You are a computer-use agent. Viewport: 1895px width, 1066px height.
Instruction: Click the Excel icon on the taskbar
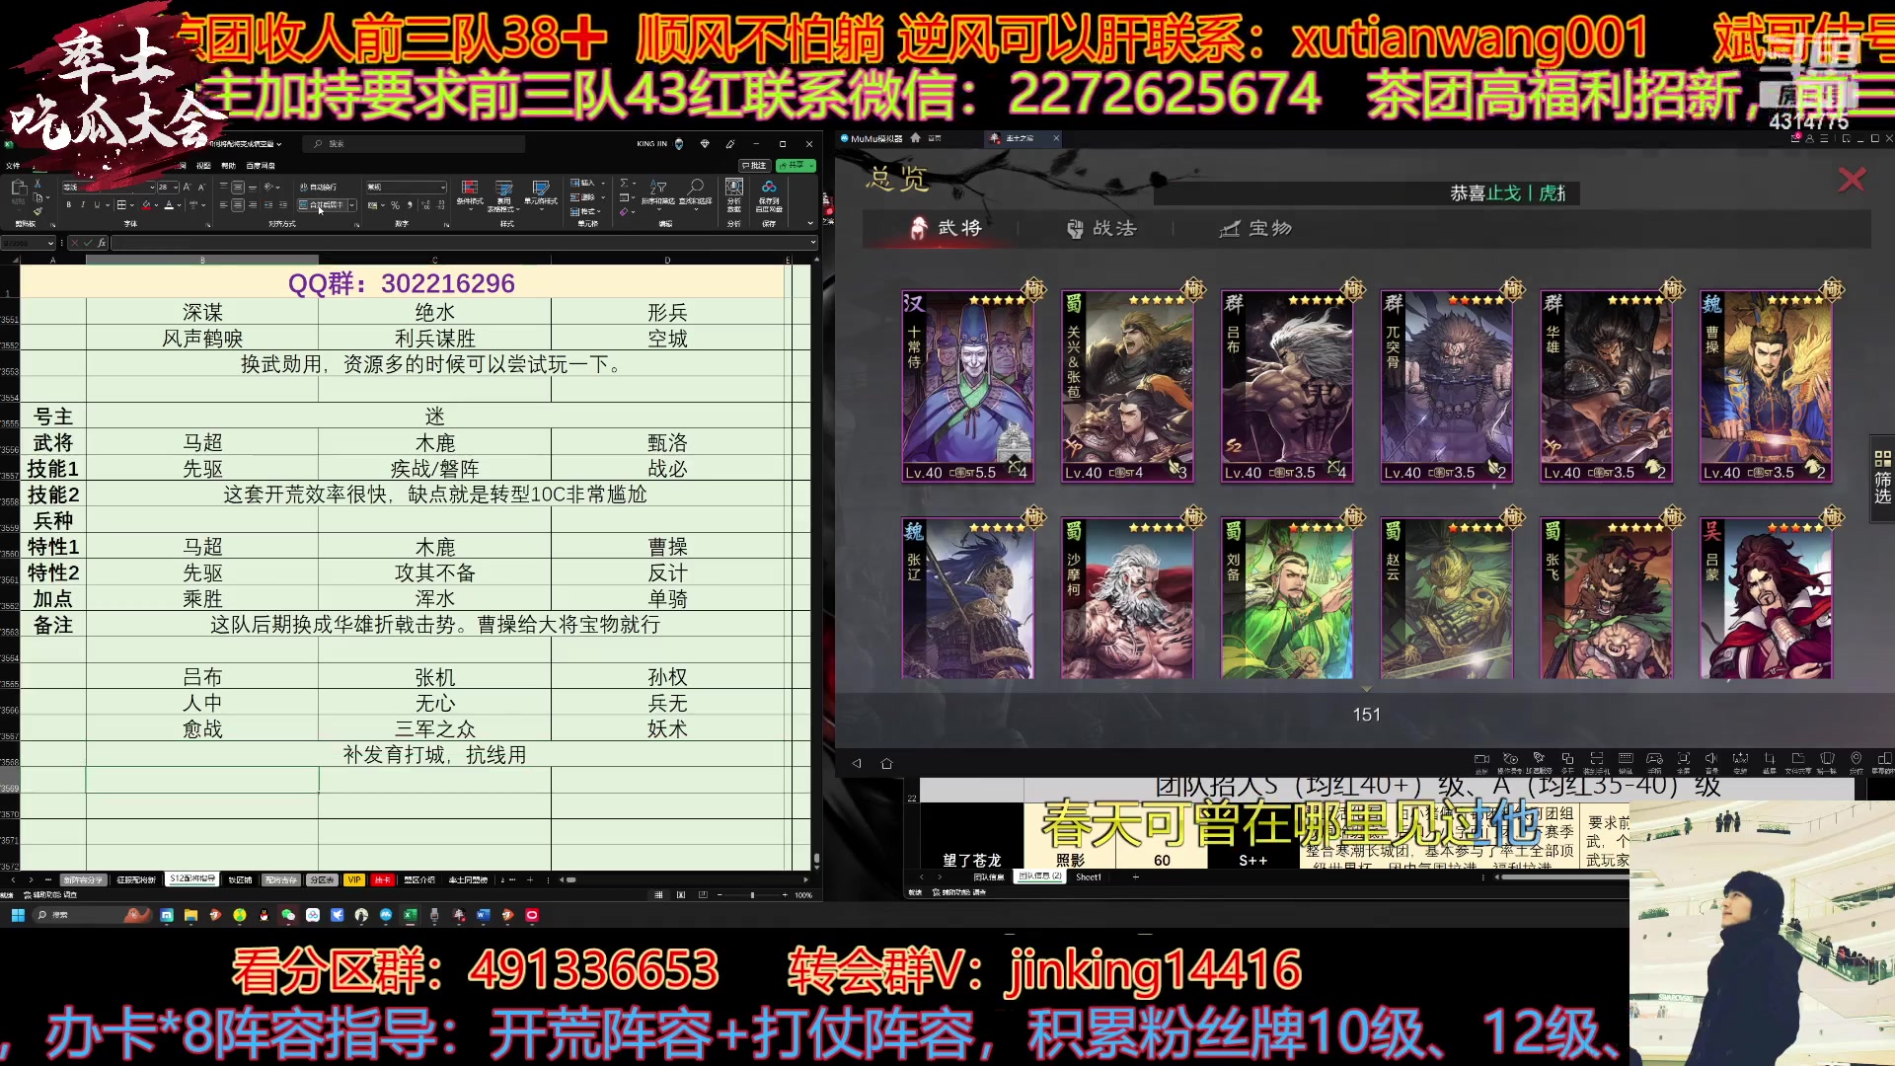point(410,915)
